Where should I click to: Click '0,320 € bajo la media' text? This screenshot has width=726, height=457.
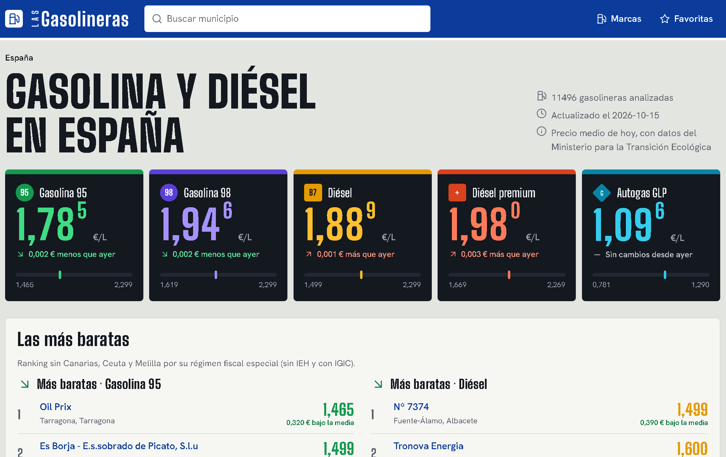click(x=320, y=423)
